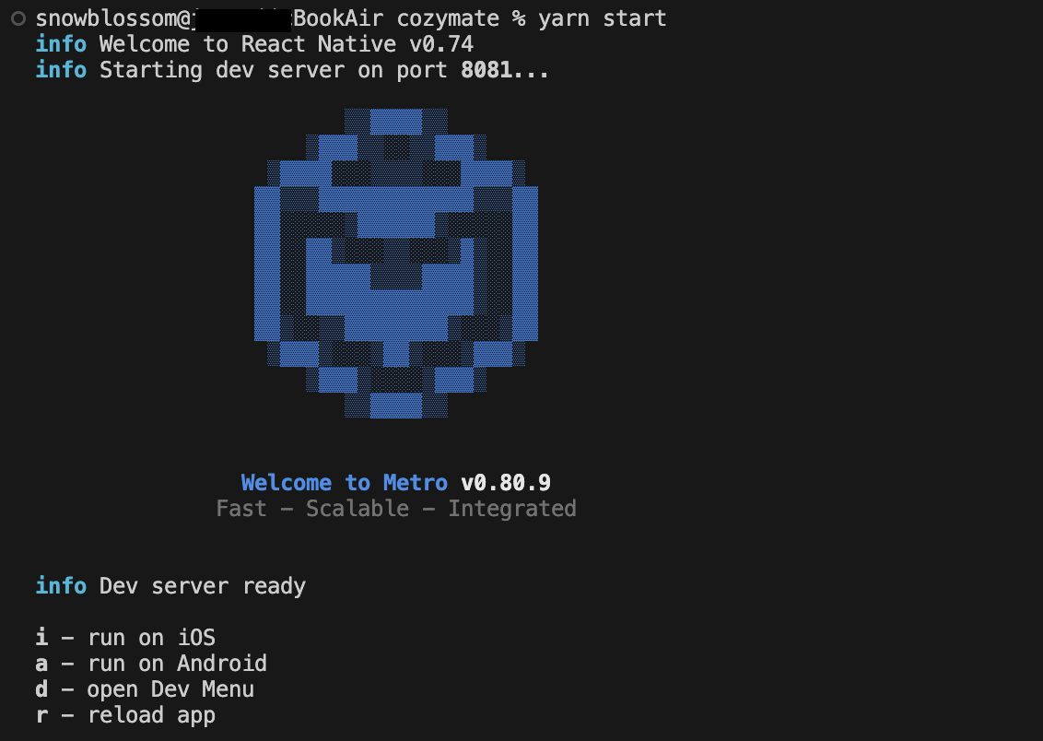Click the 'r - reload app' line
Screen dimensions: 1043x741
[125, 716]
